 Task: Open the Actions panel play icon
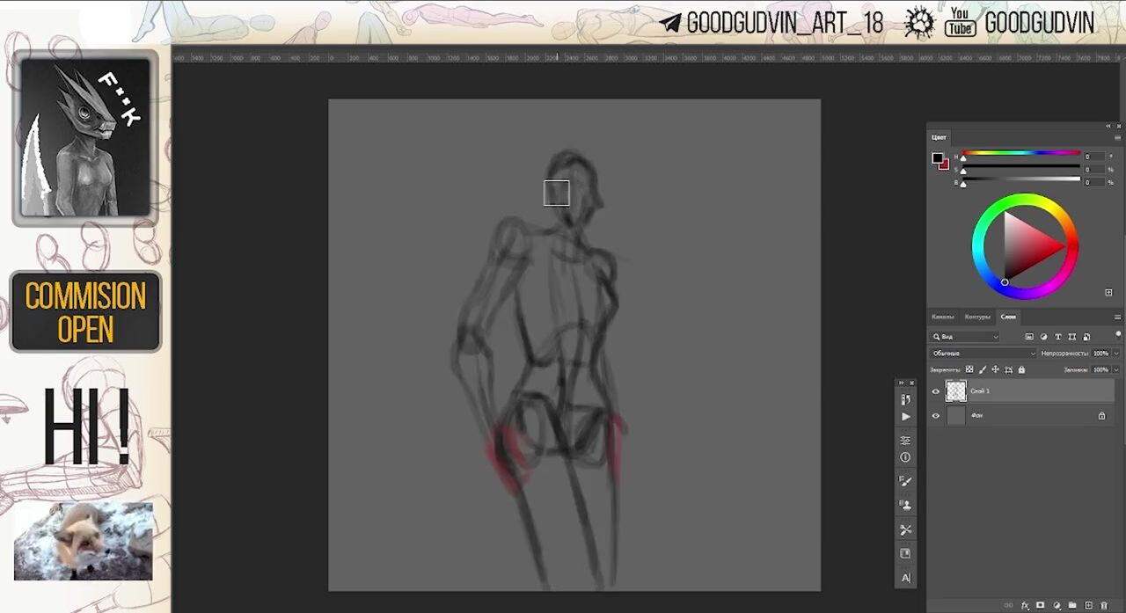click(x=905, y=417)
